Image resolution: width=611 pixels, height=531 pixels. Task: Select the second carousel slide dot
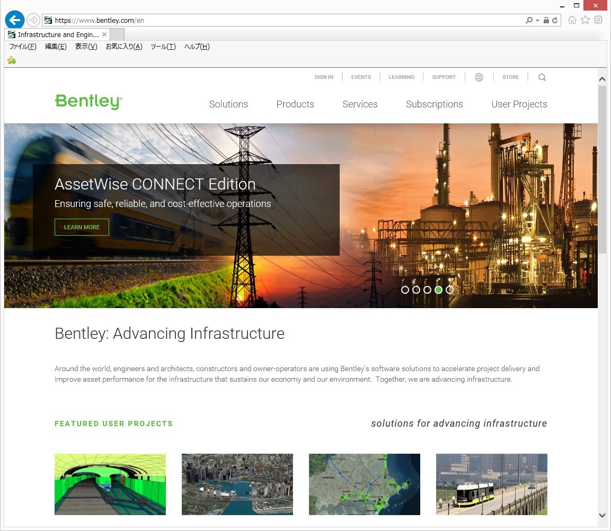click(x=416, y=290)
